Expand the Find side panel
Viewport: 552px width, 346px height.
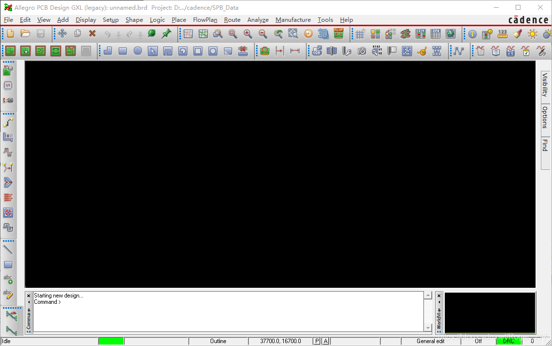(x=545, y=145)
